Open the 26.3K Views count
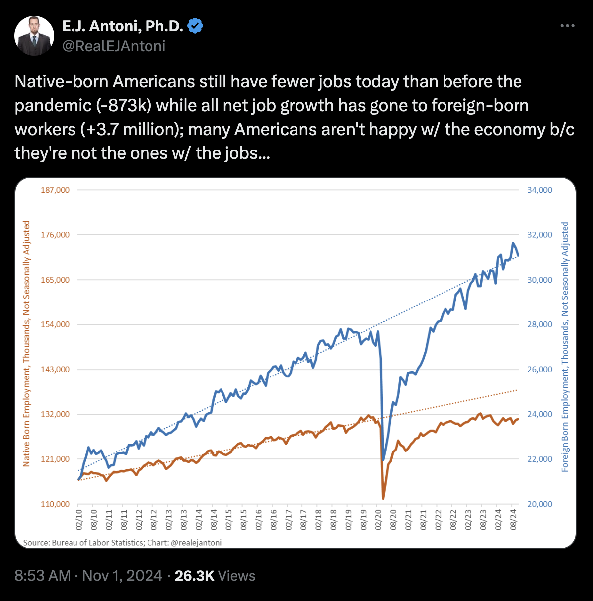This screenshot has width=593, height=601. (x=215, y=576)
